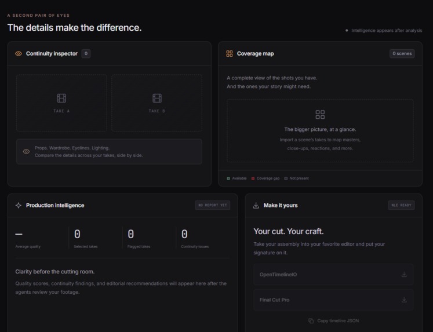Click the eye icon beside Continuity inspector

tap(19, 53)
